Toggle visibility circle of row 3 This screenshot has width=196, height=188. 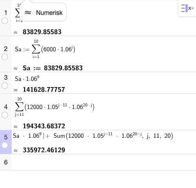pos(5,86)
